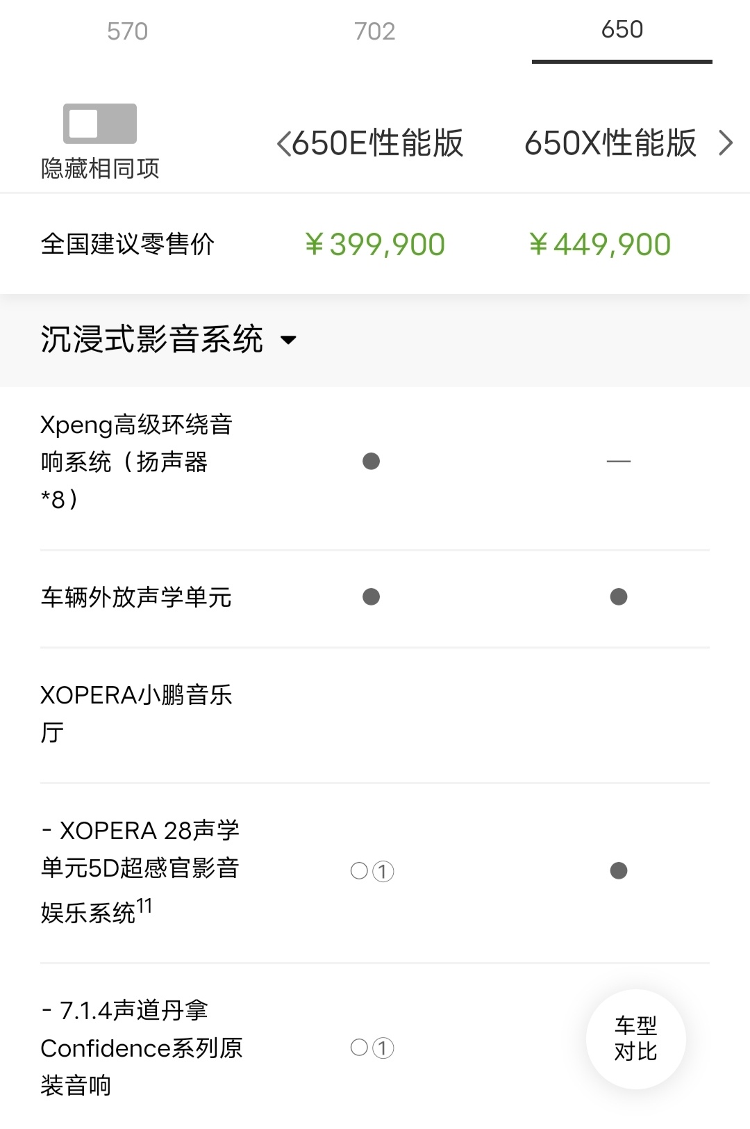Tap 650X standard dot for 车辆外放声学单元
This screenshot has width=750, height=1129.
619,597
